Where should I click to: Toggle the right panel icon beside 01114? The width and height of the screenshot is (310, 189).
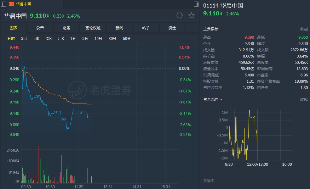tap(196, 4)
